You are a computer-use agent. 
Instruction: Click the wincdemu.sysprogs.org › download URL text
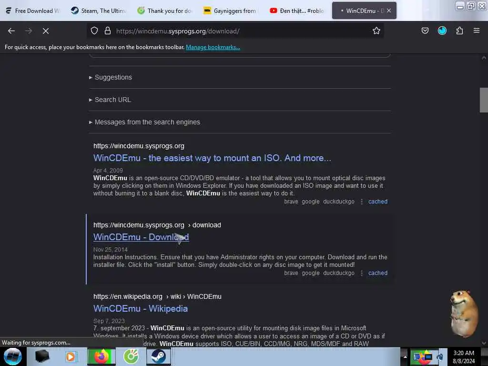click(x=157, y=225)
